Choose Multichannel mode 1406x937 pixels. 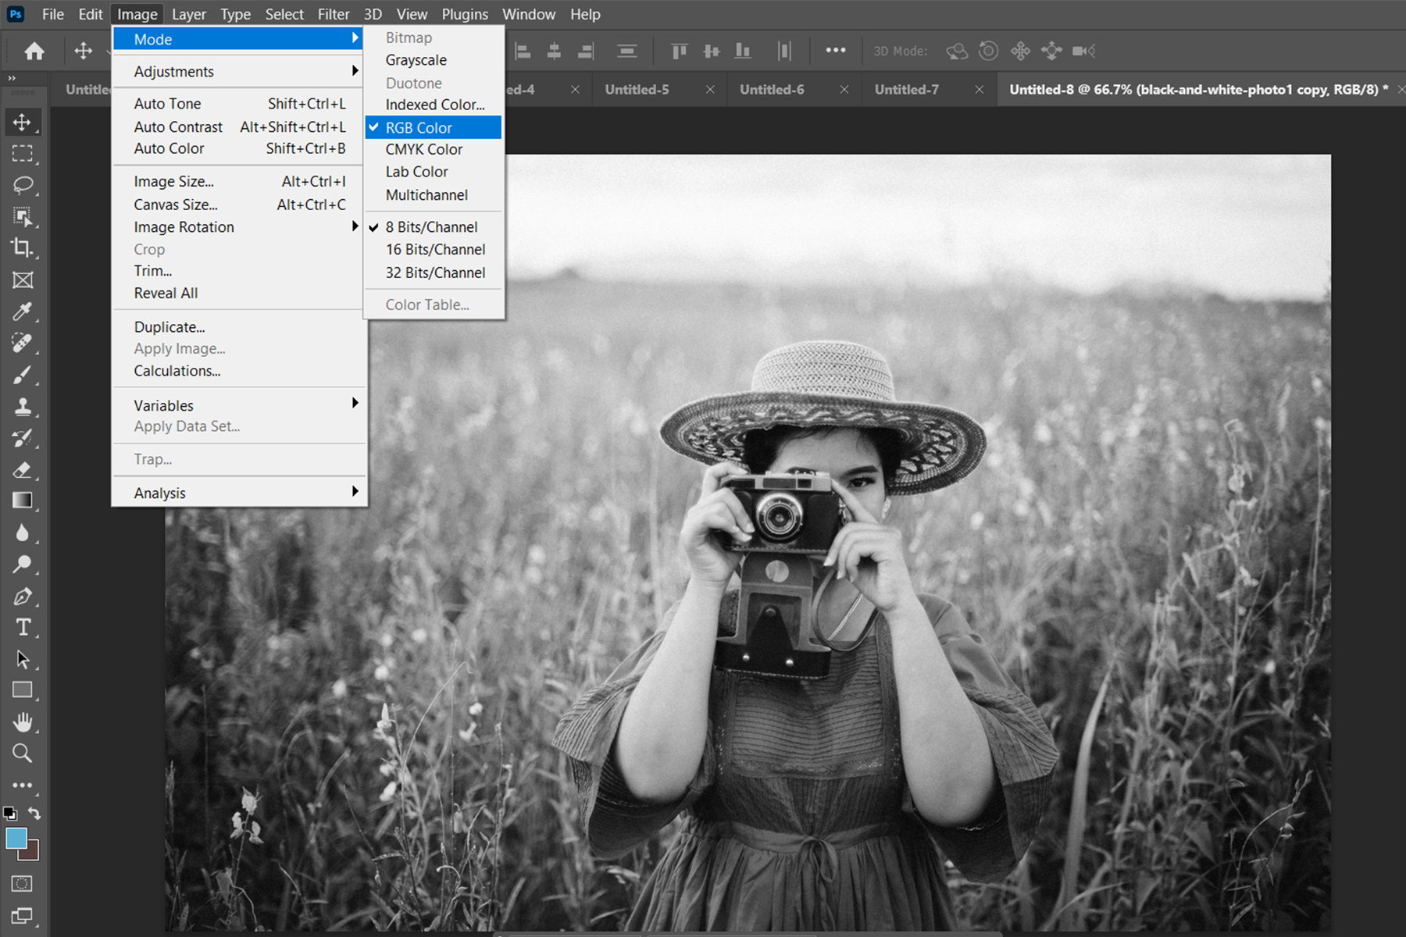click(x=434, y=195)
